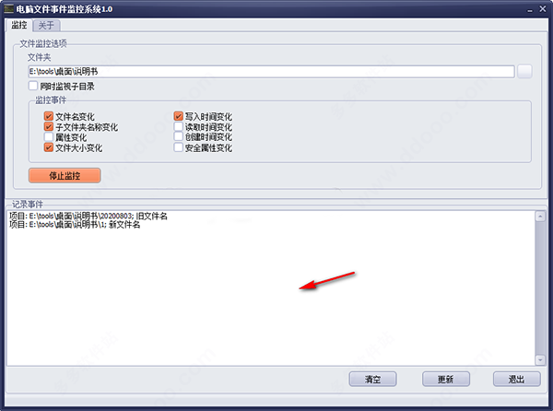Close the file monitoring window
553x411 pixels.
tap(543, 9)
